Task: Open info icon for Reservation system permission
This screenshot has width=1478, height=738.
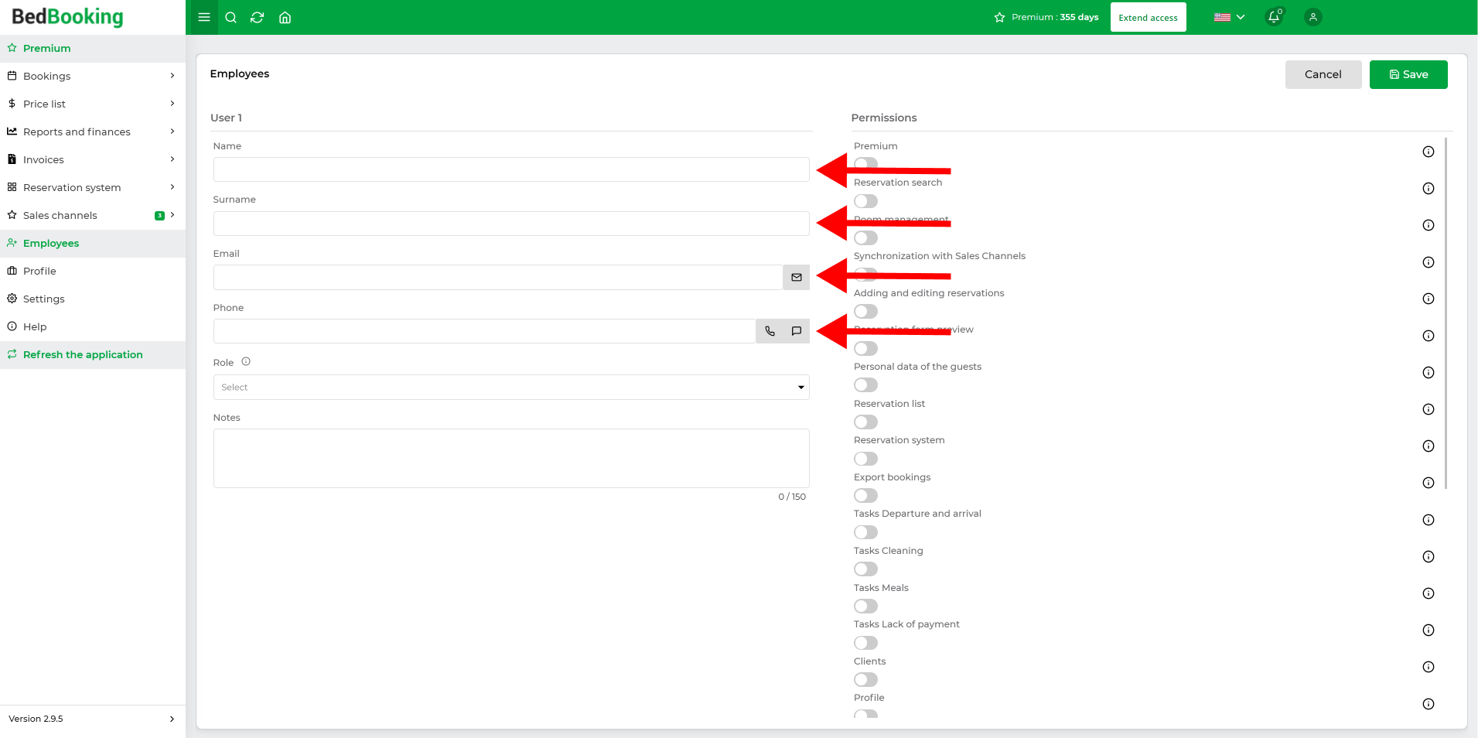Action: (1429, 446)
